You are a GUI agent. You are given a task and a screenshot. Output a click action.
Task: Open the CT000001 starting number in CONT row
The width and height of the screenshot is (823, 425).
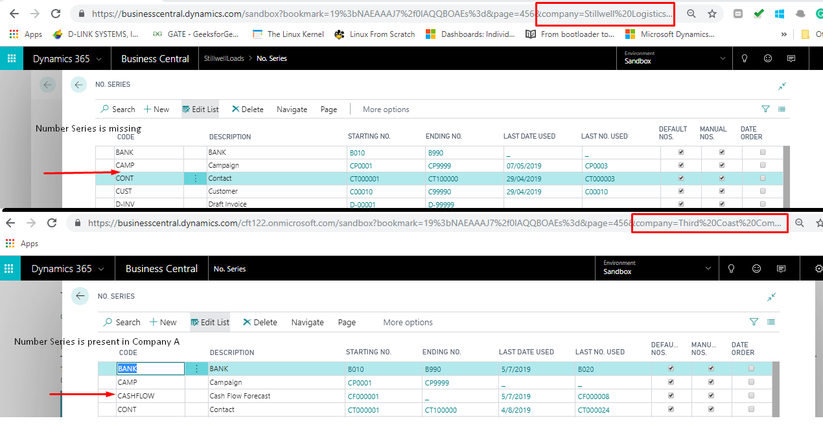pos(364,178)
